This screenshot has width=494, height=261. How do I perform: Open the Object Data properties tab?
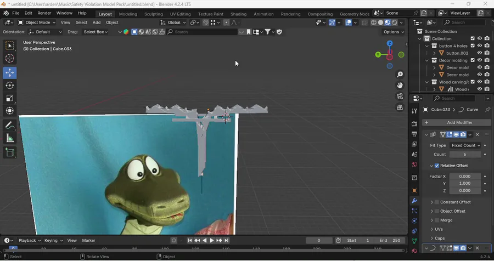[414, 241]
